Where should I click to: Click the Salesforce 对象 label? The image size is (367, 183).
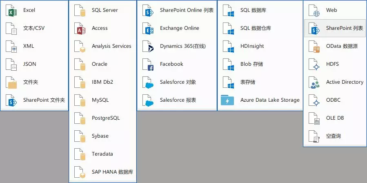[178, 82]
